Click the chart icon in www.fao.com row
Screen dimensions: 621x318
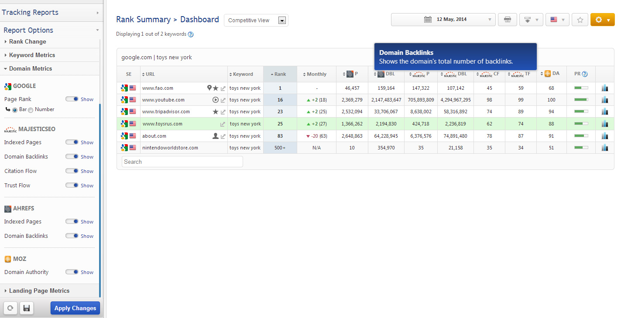point(604,88)
